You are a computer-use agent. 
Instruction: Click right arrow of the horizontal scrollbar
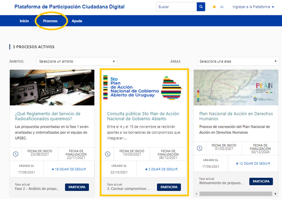tap(275, 194)
